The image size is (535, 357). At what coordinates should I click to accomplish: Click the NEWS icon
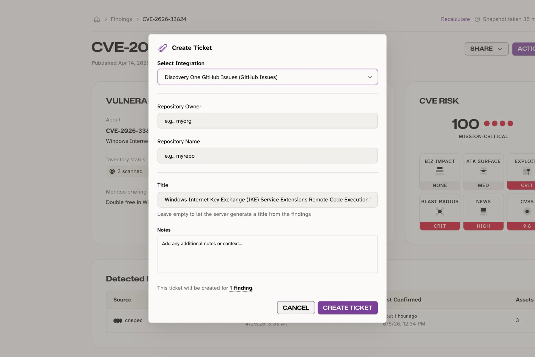[483, 211]
